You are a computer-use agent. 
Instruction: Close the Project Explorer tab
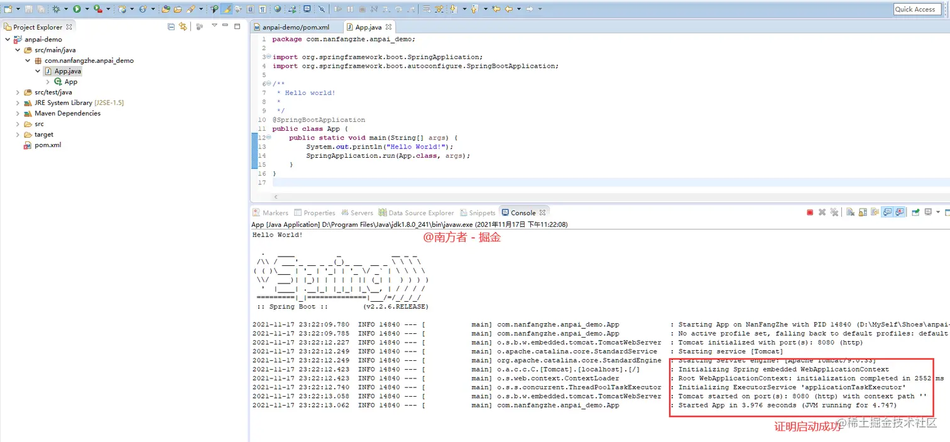[69, 26]
